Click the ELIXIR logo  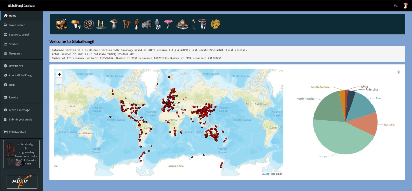pos(22,182)
